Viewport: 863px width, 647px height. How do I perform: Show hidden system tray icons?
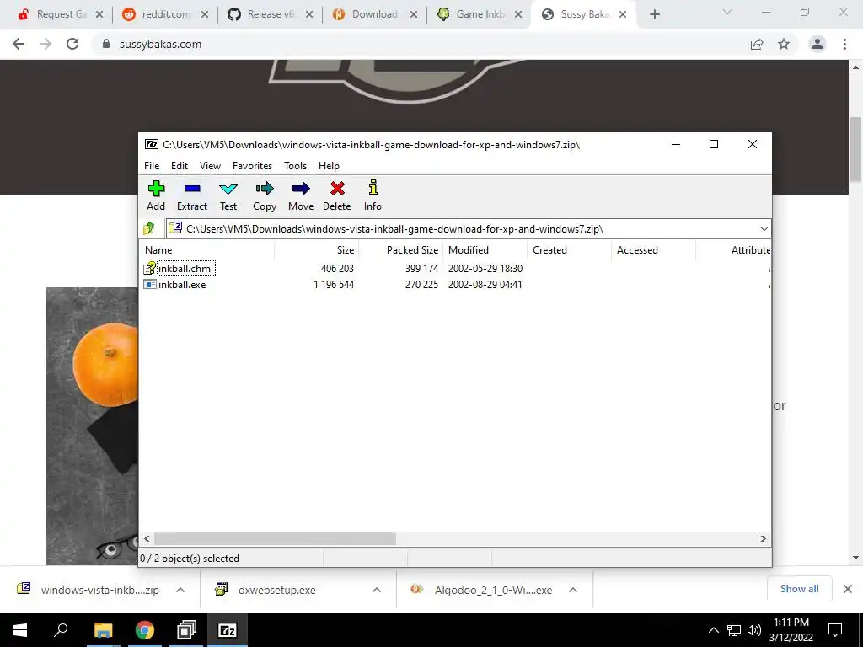(713, 630)
